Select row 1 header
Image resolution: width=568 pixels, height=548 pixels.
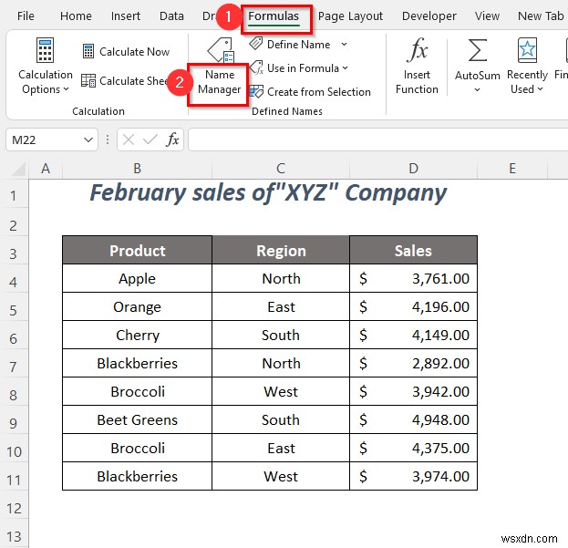coord(14,196)
